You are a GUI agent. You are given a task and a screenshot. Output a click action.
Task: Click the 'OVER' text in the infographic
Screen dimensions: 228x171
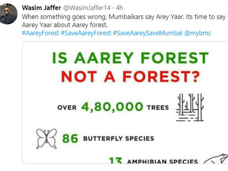point(67,107)
